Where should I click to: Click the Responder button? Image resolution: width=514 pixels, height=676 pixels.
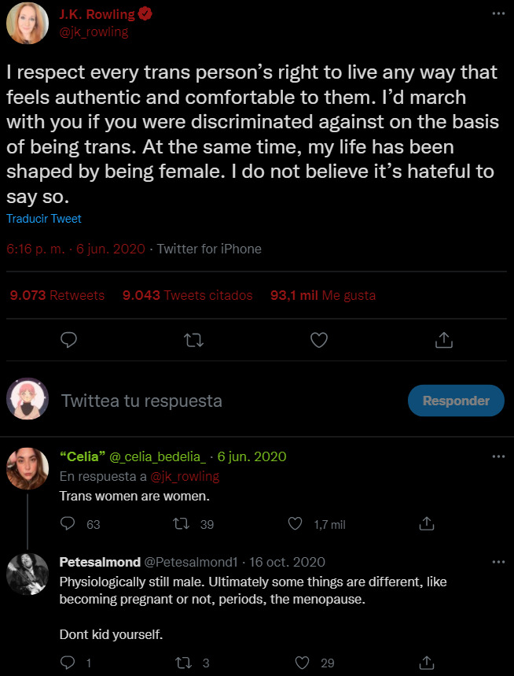(456, 401)
